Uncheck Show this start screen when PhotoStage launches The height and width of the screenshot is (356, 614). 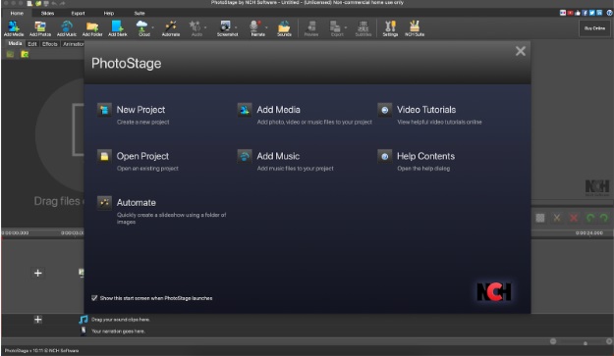[x=94, y=298]
